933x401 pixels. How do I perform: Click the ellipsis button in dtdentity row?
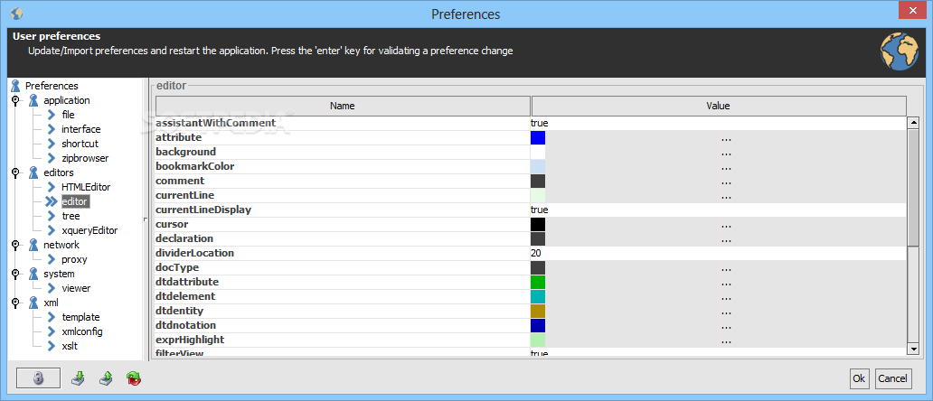tap(725, 312)
